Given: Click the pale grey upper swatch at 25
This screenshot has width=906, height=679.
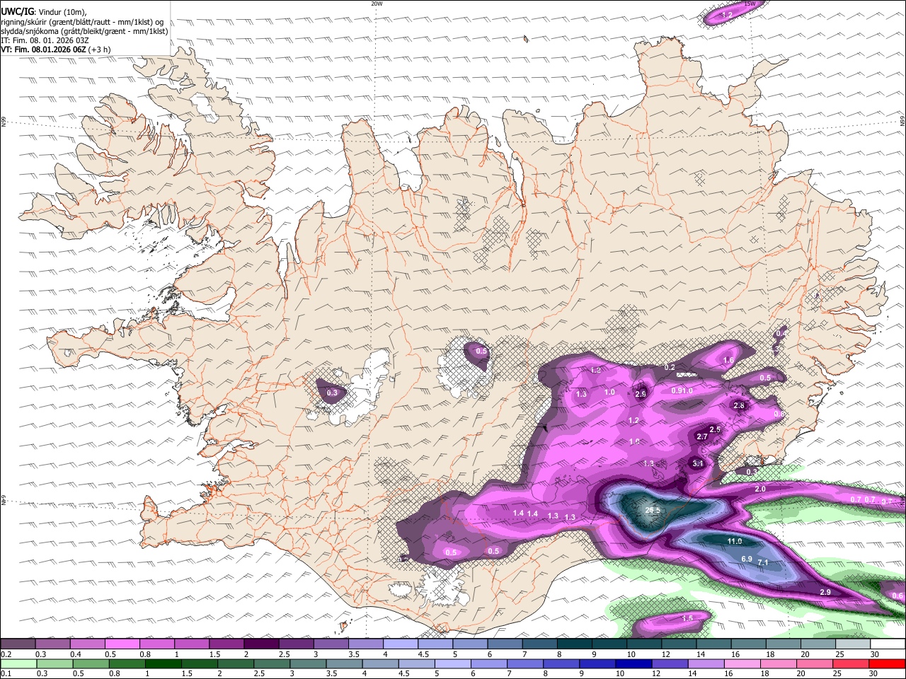Looking at the screenshot, I should [x=851, y=644].
